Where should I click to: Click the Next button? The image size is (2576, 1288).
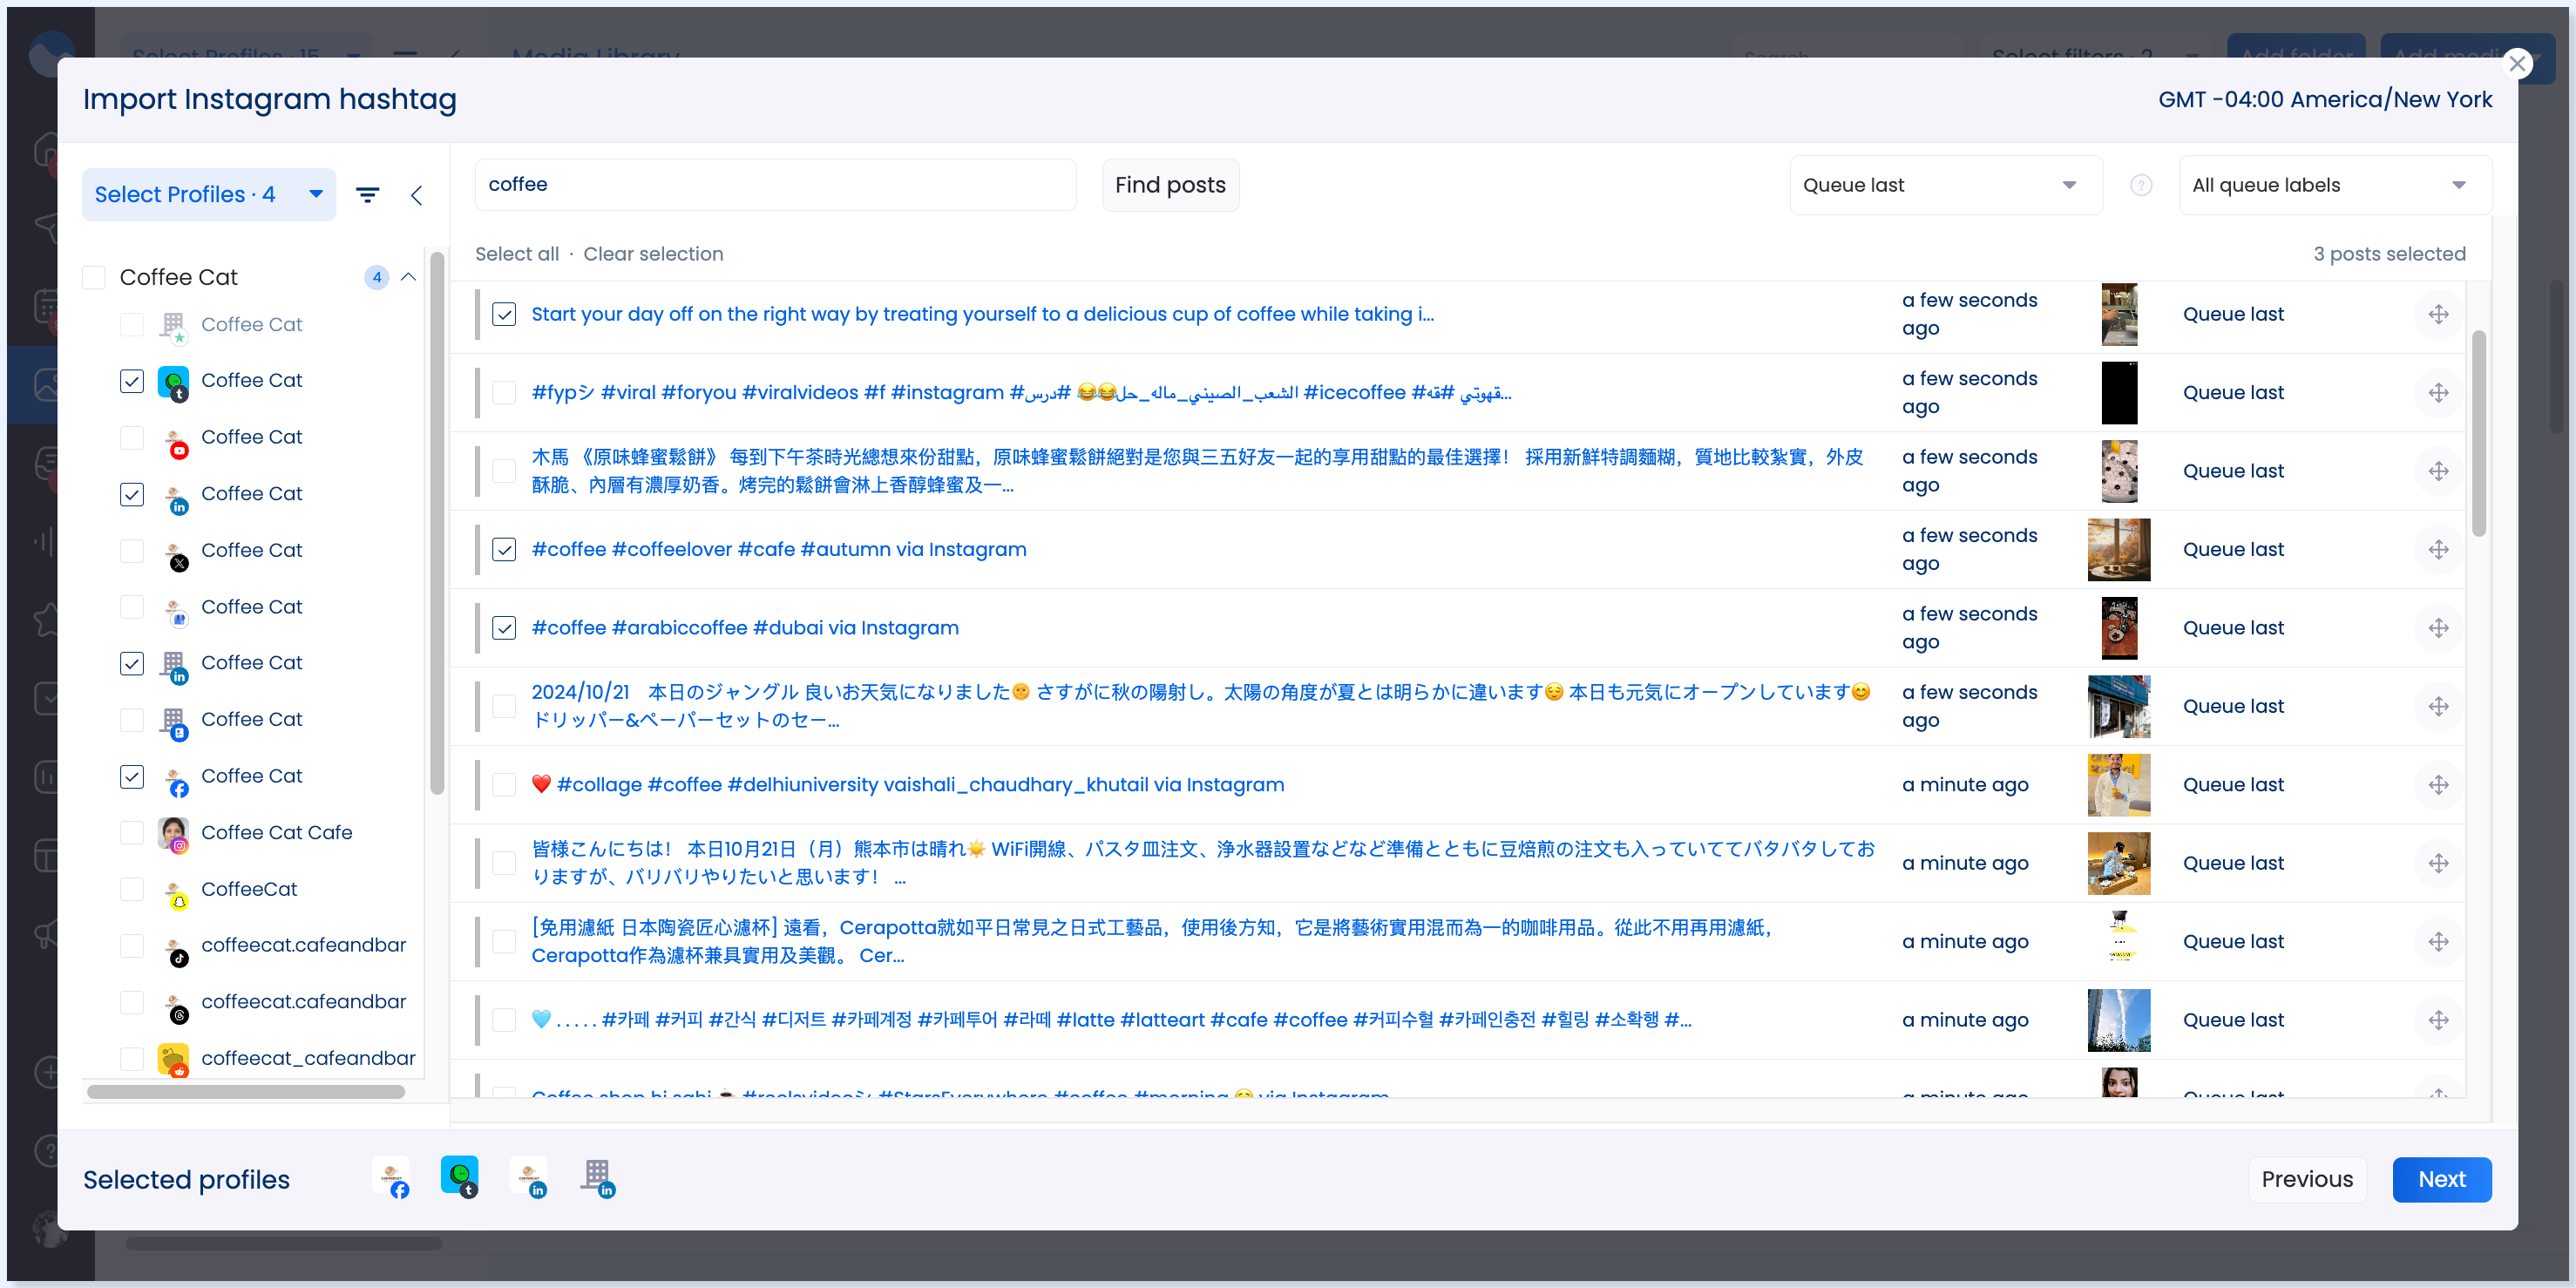coord(2441,1180)
